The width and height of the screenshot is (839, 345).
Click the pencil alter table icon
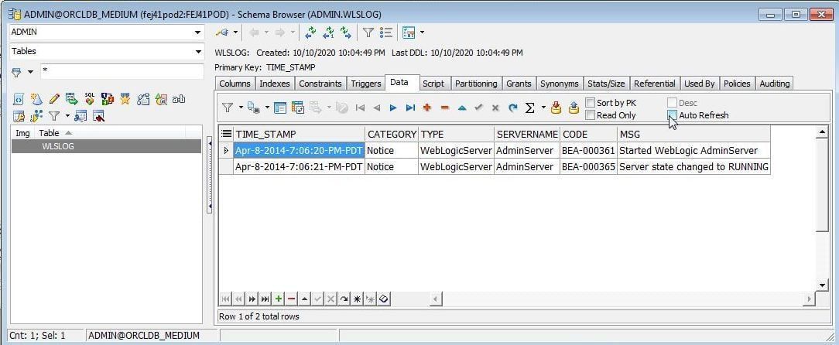[54, 98]
